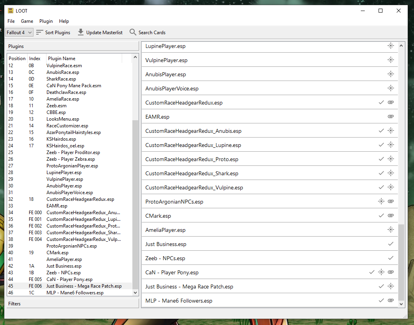Screen dimensions: 414x325
Task: Click the checkmark on CustomRaceHeadgearRedux_Vulpine.esp card
Action: pos(381,187)
